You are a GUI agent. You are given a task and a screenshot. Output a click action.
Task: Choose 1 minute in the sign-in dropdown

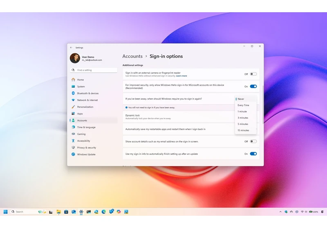pyautogui.click(x=246, y=112)
